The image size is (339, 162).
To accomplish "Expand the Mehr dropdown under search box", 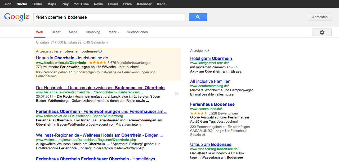I will point(114,32).
